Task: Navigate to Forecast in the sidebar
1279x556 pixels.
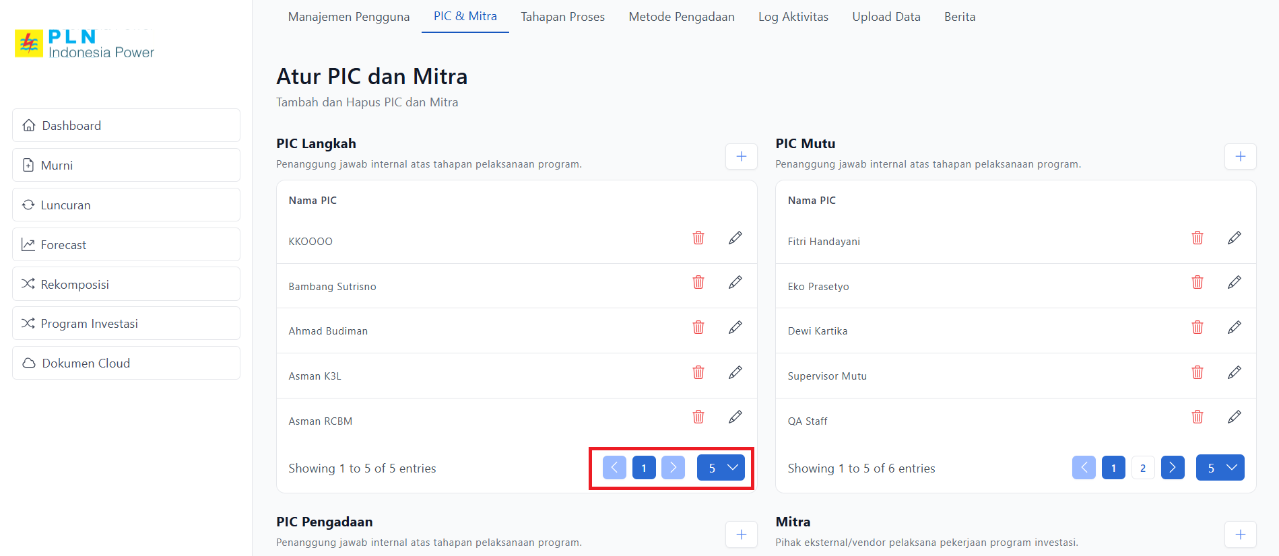Action: [x=126, y=245]
